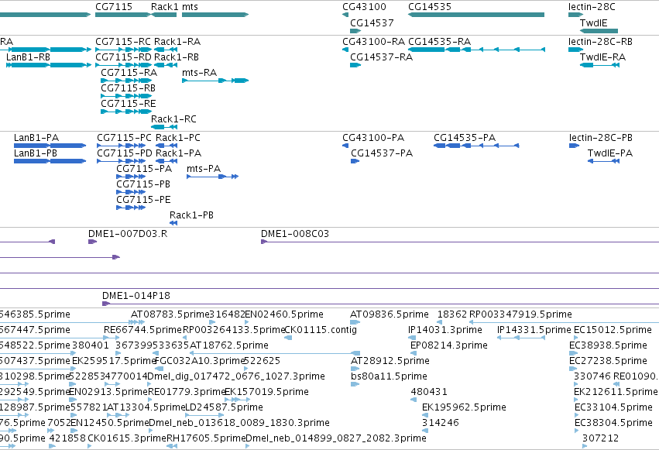Select EST EC15012.5prime
Viewport: 659px width, 450px height.
613,330
